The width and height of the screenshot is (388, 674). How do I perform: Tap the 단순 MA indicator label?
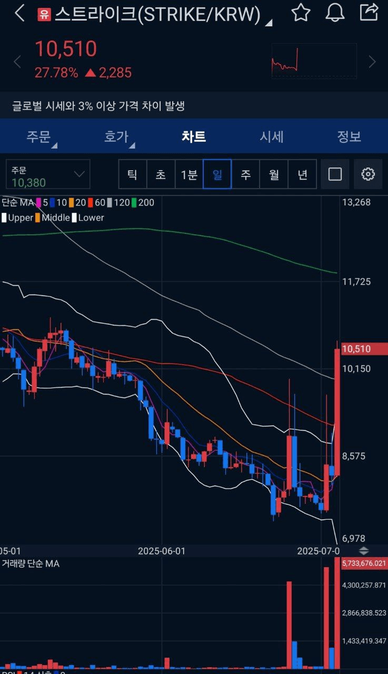coord(17,202)
